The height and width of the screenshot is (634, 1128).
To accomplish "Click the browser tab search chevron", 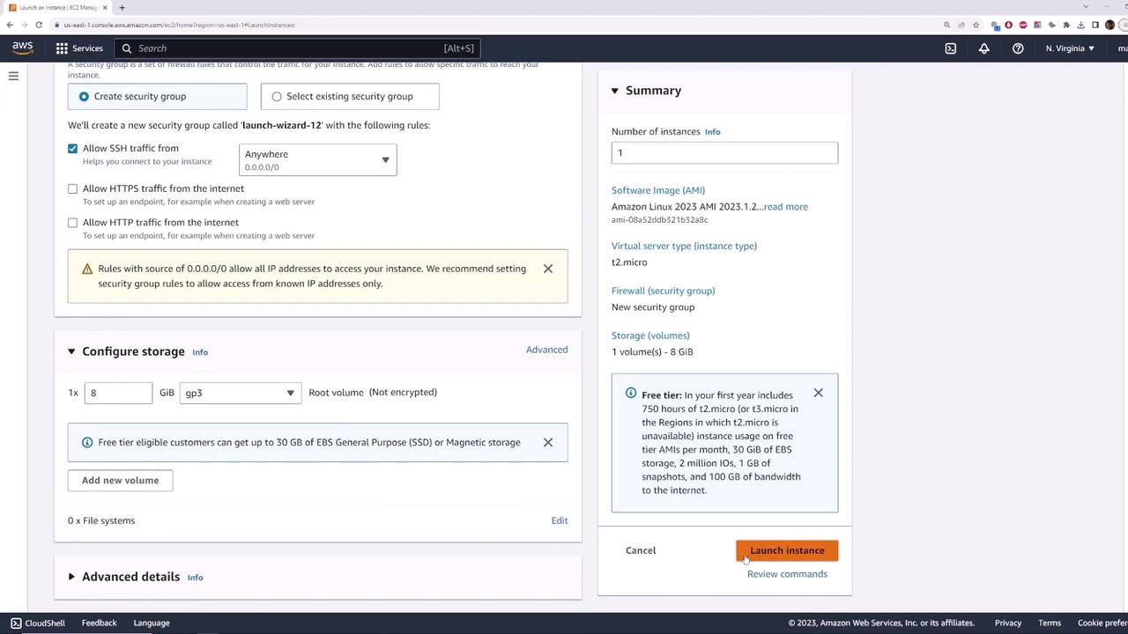I will [x=1086, y=8].
